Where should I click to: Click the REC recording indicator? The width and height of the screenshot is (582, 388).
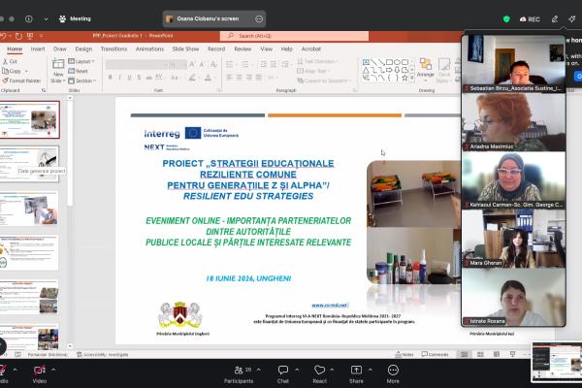coord(530,19)
